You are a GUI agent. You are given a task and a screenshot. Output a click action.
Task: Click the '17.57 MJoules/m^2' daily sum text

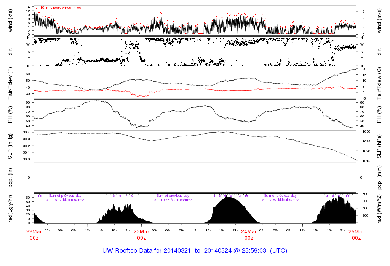coord(280,200)
